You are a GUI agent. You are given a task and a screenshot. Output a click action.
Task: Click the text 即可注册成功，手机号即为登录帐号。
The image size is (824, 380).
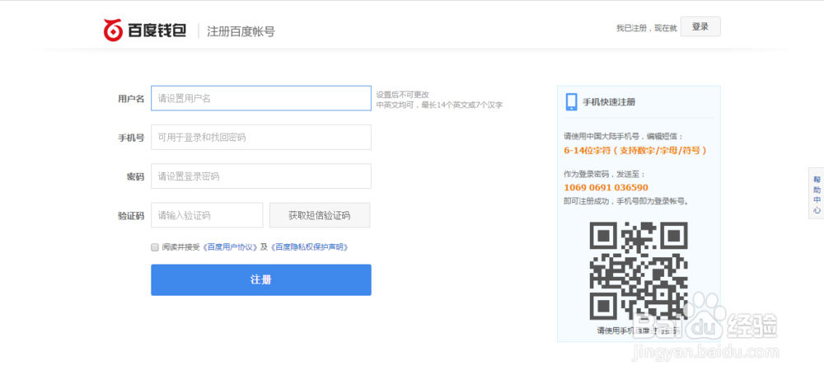(x=626, y=201)
